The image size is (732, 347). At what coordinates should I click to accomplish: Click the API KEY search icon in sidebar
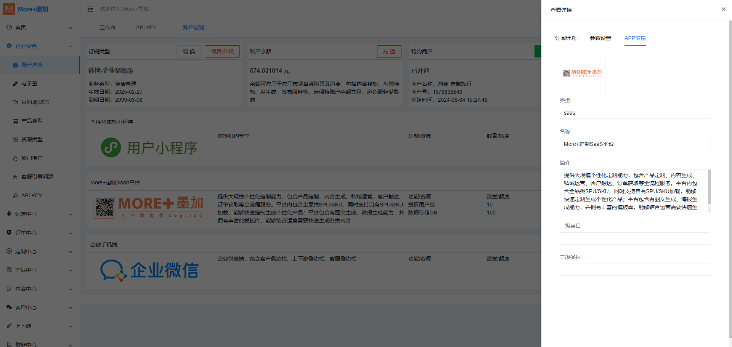[x=15, y=196]
